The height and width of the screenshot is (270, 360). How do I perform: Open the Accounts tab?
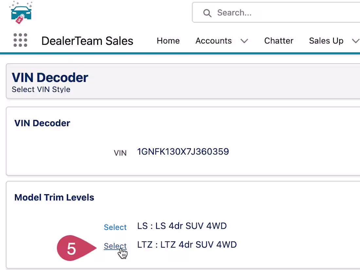213,41
